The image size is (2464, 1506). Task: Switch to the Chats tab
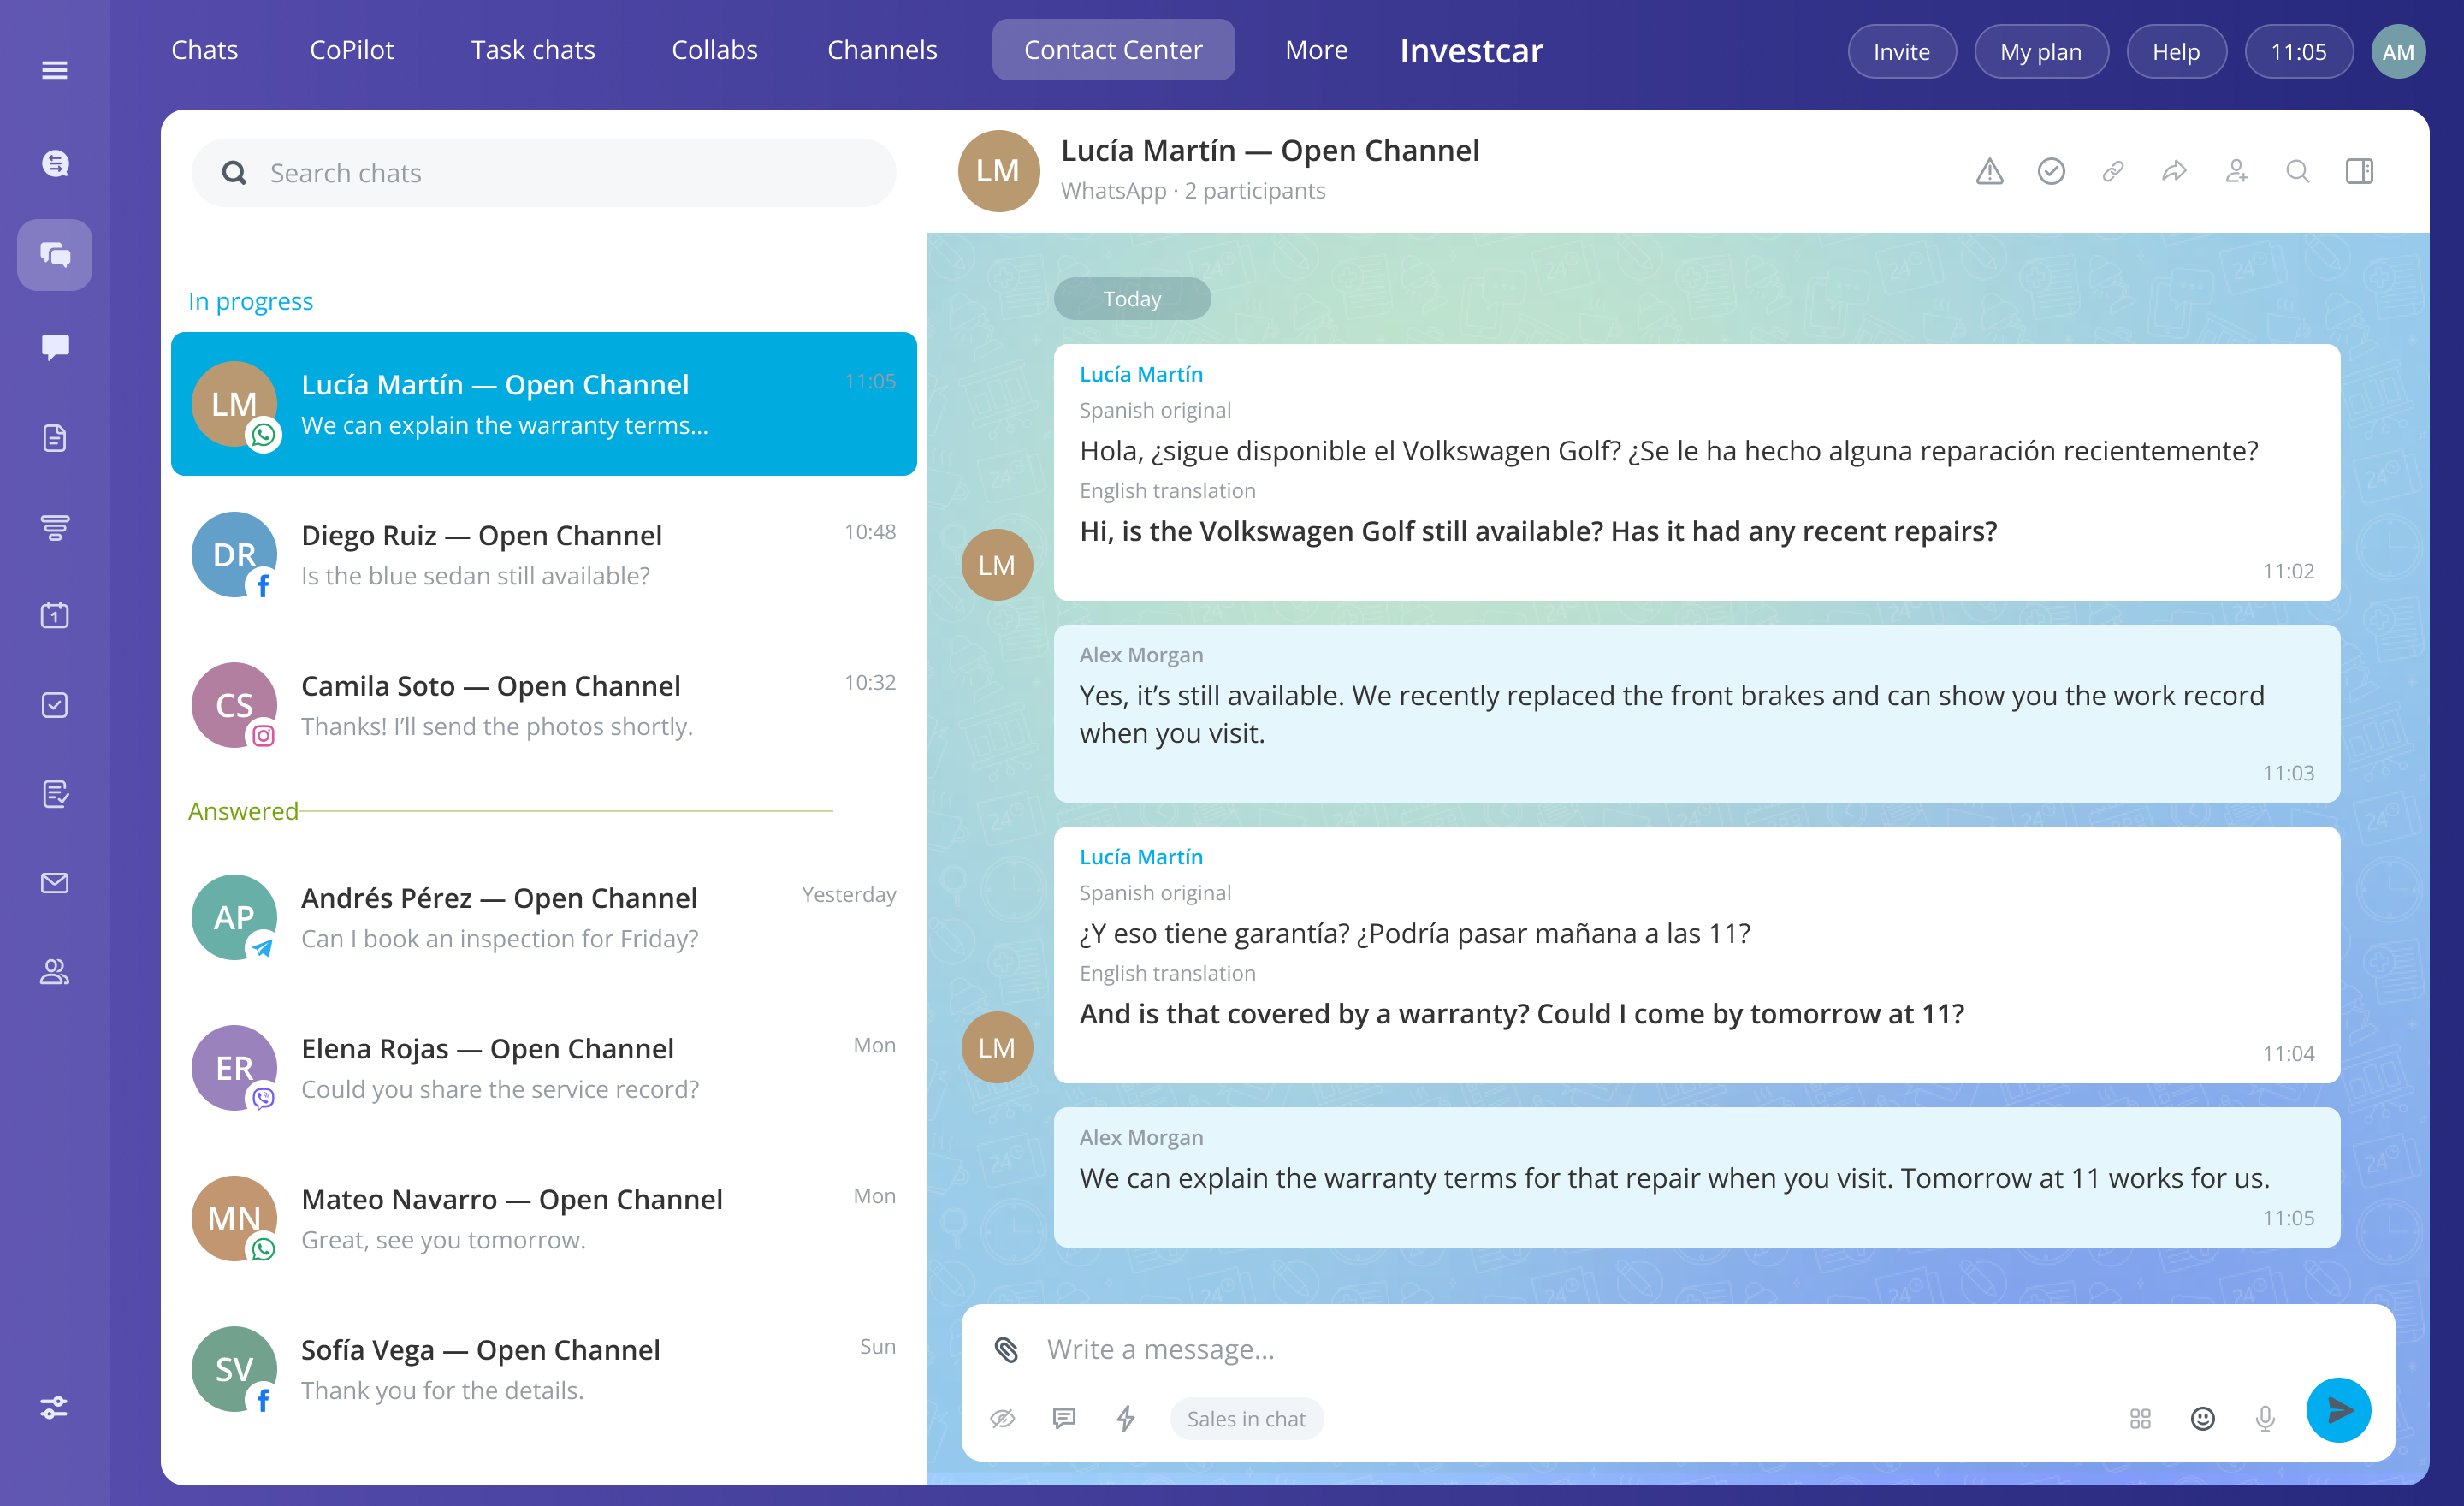click(204, 50)
